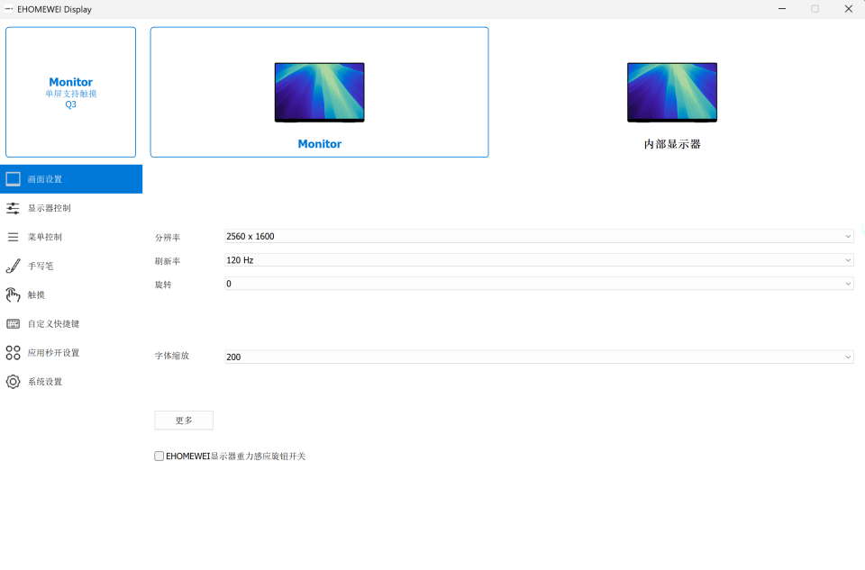Click the 分辨率 label
Image resolution: width=865 pixels, height=570 pixels.
[x=168, y=238]
